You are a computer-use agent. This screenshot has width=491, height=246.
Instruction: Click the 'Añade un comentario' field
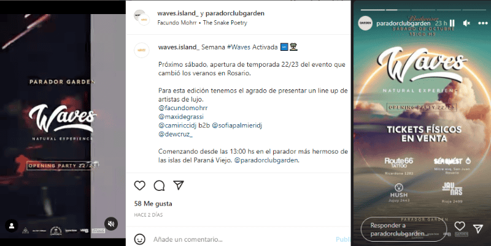(188, 239)
